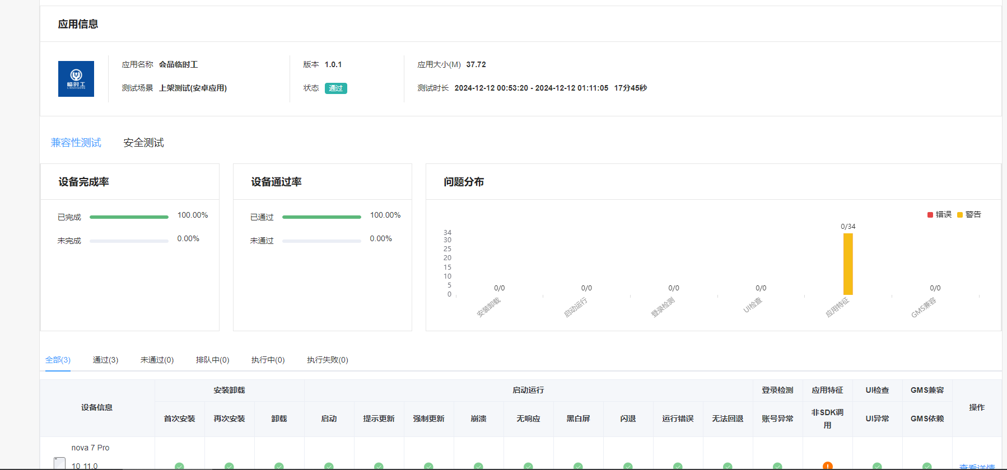Screen dimensions: 1007x470
Task: Click nova 7 Pro's 提示更新 green check icon
Action: point(379,466)
